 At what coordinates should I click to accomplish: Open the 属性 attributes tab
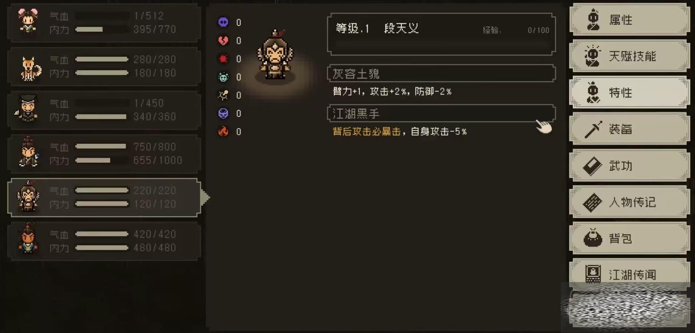pyautogui.click(x=629, y=20)
